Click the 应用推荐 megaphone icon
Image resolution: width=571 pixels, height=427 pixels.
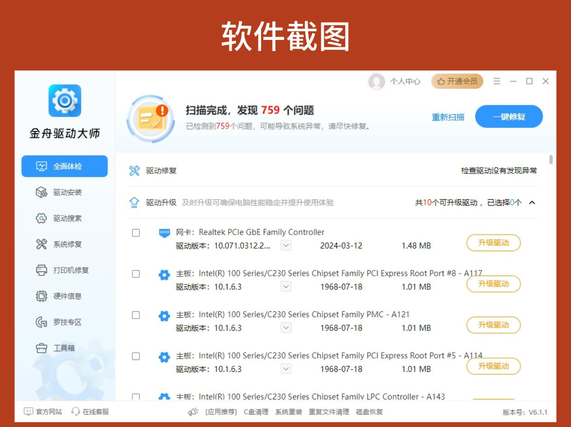[193, 412]
